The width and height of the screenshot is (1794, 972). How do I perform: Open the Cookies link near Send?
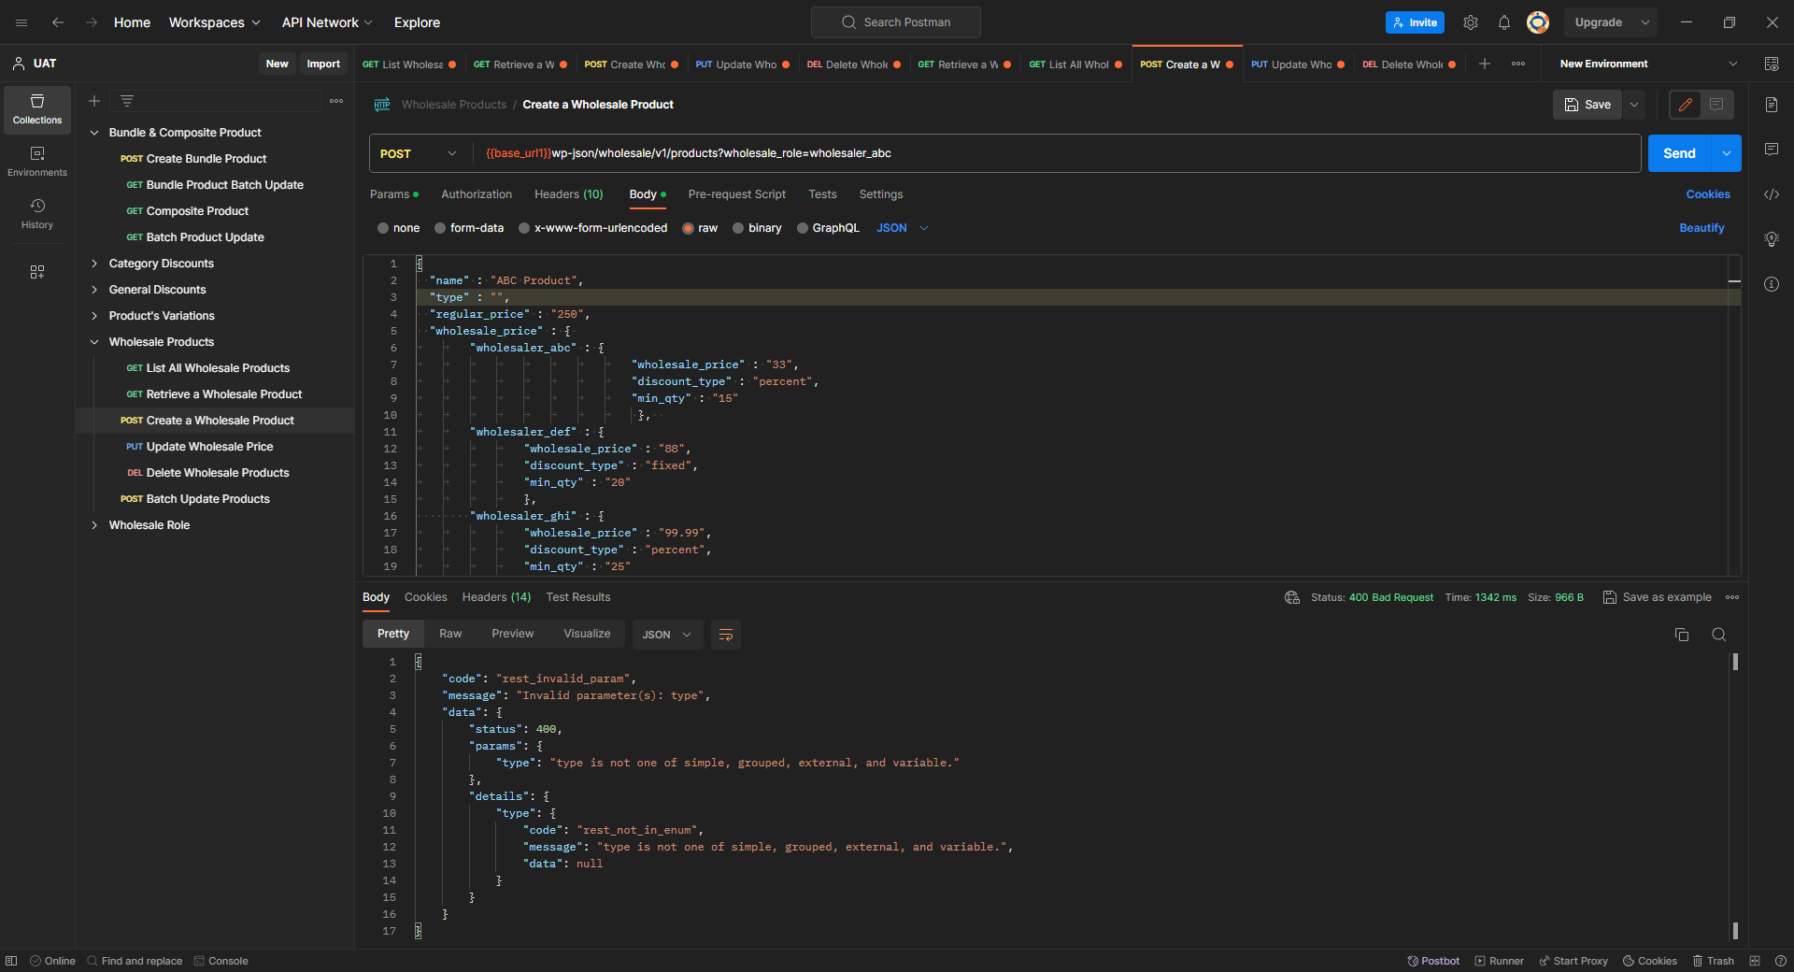click(x=1708, y=194)
